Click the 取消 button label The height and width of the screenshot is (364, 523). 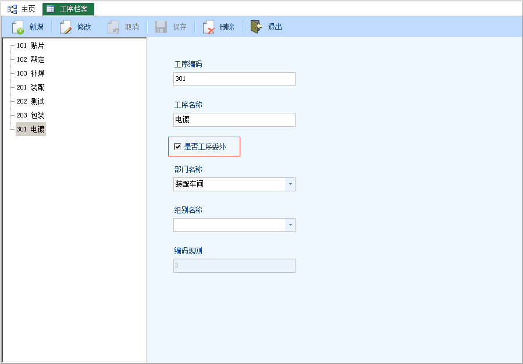pyautogui.click(x=131, y=27)
